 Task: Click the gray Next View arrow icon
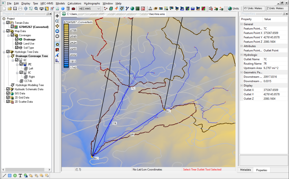57,36
